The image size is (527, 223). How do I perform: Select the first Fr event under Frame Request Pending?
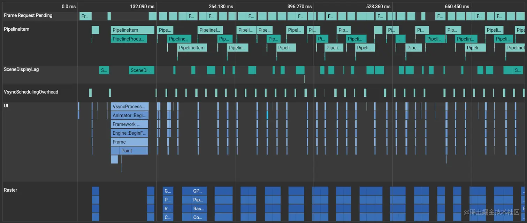click(85, 16)
